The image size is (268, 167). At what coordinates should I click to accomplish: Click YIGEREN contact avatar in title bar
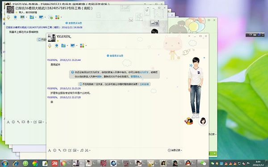coord(52,38)
